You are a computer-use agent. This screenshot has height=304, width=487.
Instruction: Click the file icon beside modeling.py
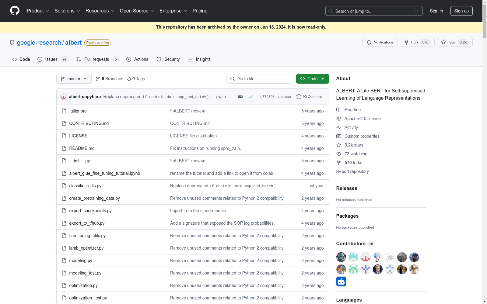click(x=64, y=261)
